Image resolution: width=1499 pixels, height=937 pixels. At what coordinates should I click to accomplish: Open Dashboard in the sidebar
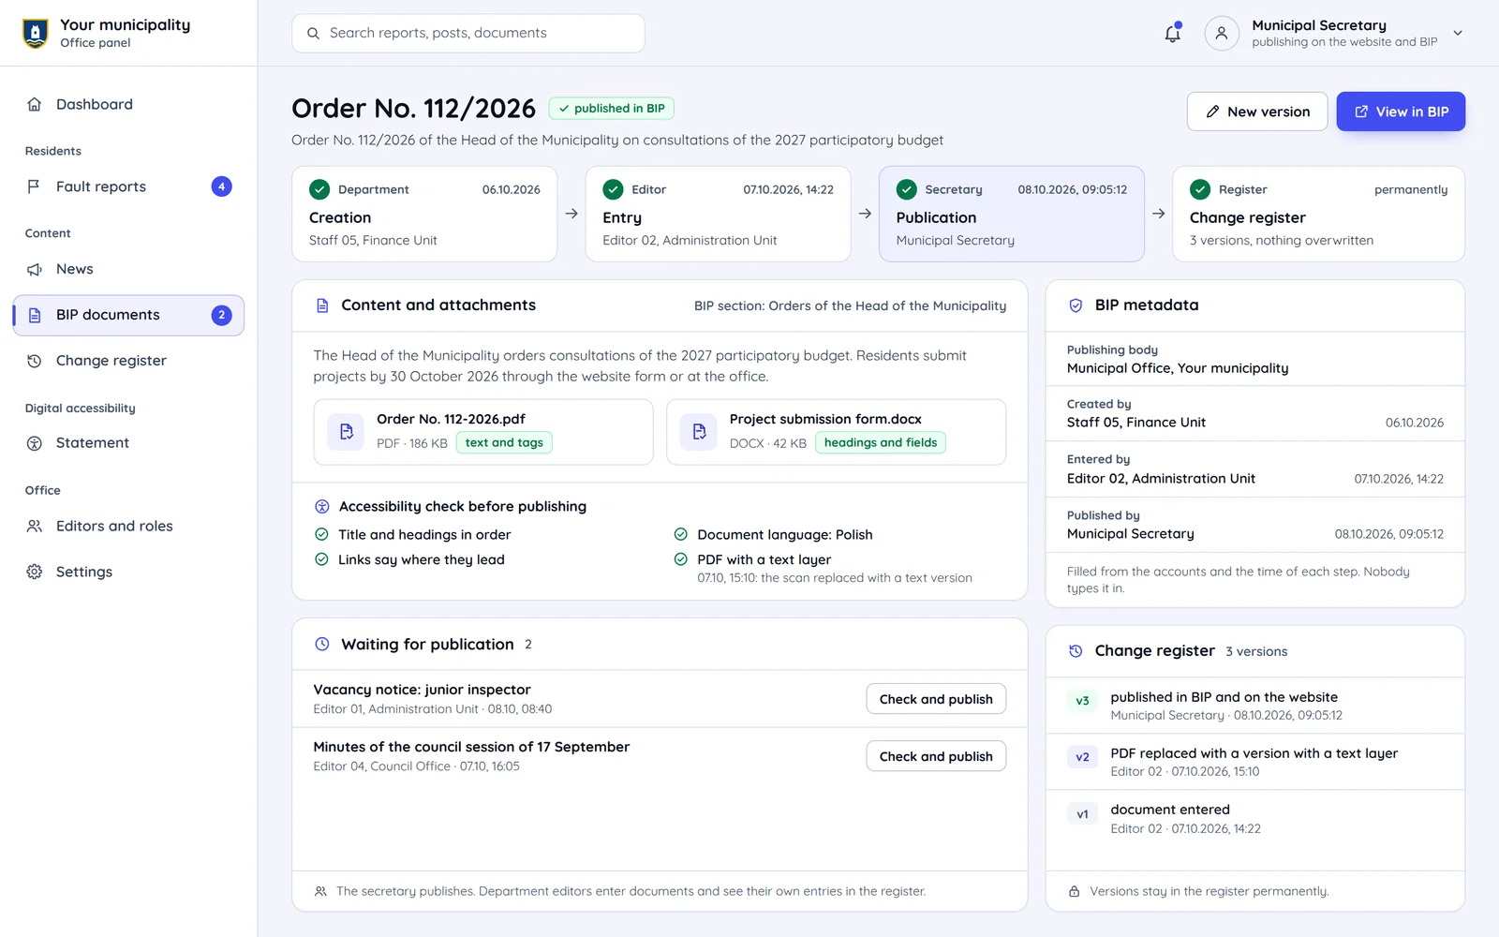coord(128,104)
